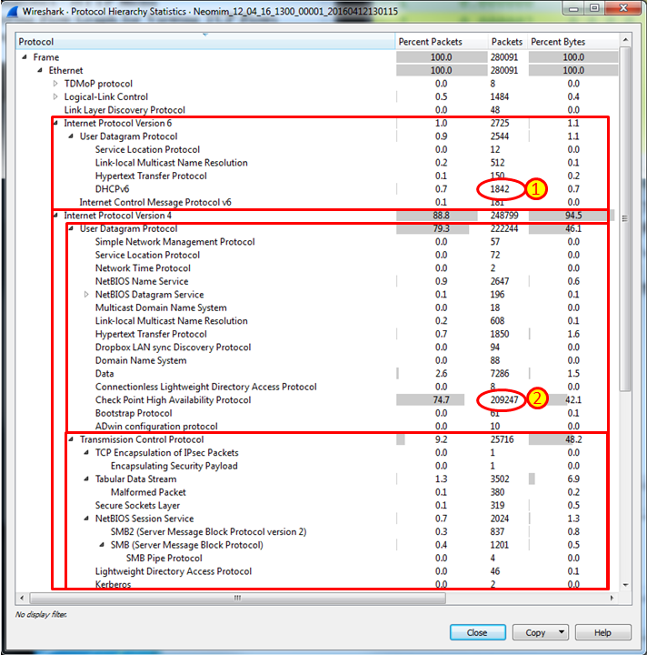The image size is (647, 655).
Task: Collapse User Datagram Protocol under IPv6
Action: click(x=71, y=136)
